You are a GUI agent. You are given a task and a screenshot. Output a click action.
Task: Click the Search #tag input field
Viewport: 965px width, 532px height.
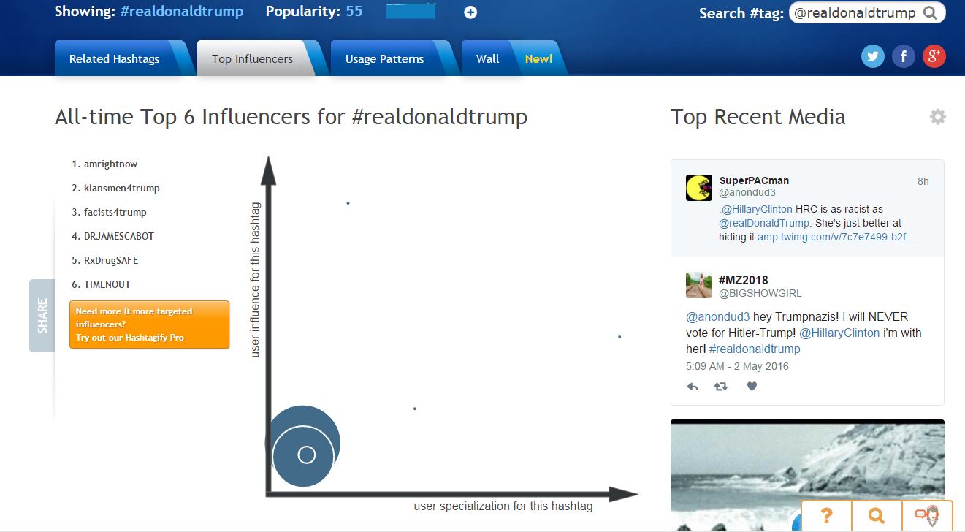point(854,13)
